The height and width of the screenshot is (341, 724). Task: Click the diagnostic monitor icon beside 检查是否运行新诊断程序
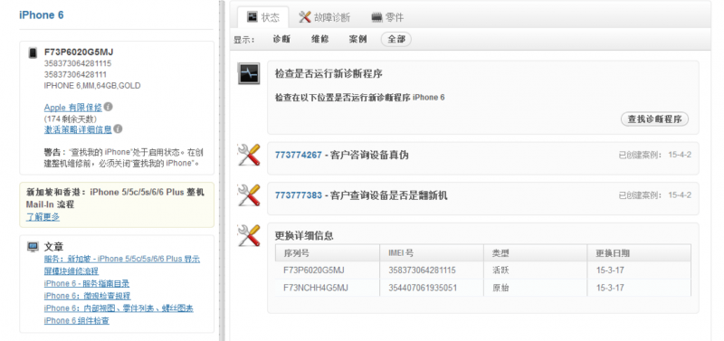249,74
